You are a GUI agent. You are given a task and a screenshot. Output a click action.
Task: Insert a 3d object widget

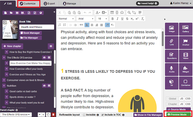(172, 83)
